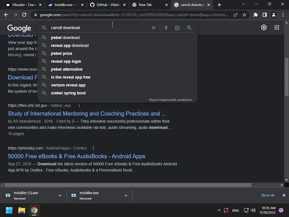289x217 pixels.
Task: Clear the Google search box
Action: pyautogui.click(x=153, y=28)
